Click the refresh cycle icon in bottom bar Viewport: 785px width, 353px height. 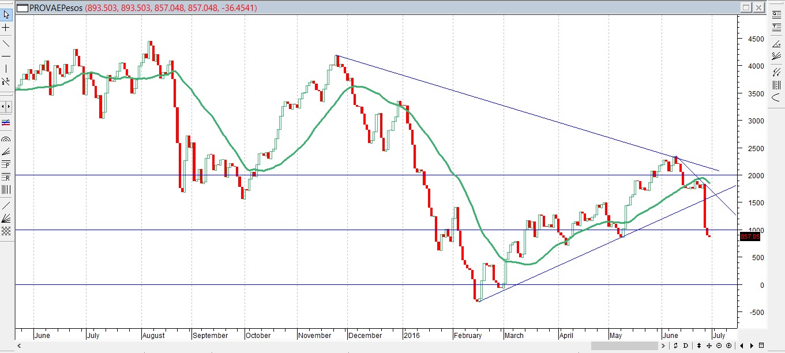click(675, 346)
